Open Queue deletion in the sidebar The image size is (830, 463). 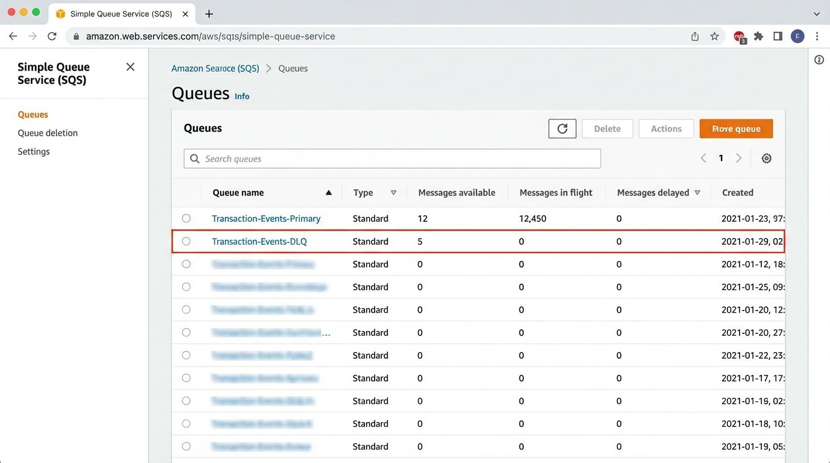tap(48, 133)
